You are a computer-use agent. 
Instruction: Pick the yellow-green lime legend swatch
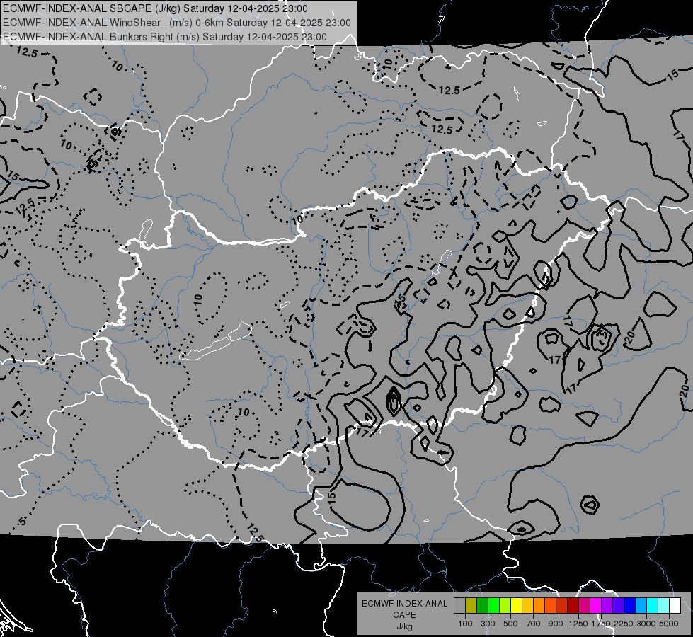tap(505, 606)
